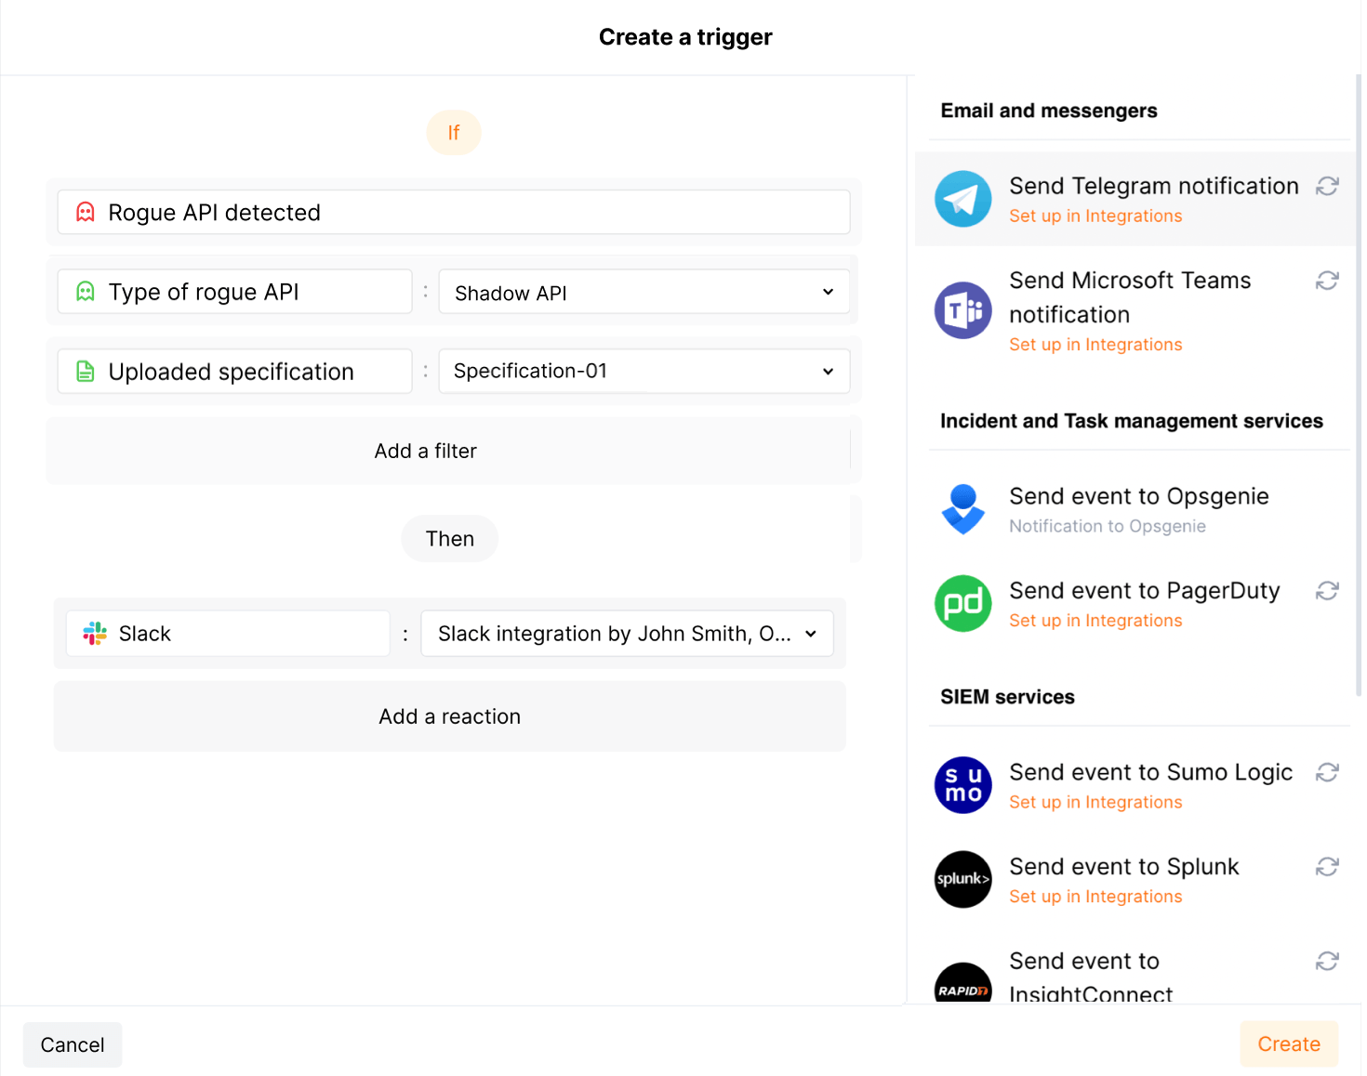Viewport: 1367px width, 1076px height.
Task: Click the Opsgenie service icon
Action: [962, 509]
